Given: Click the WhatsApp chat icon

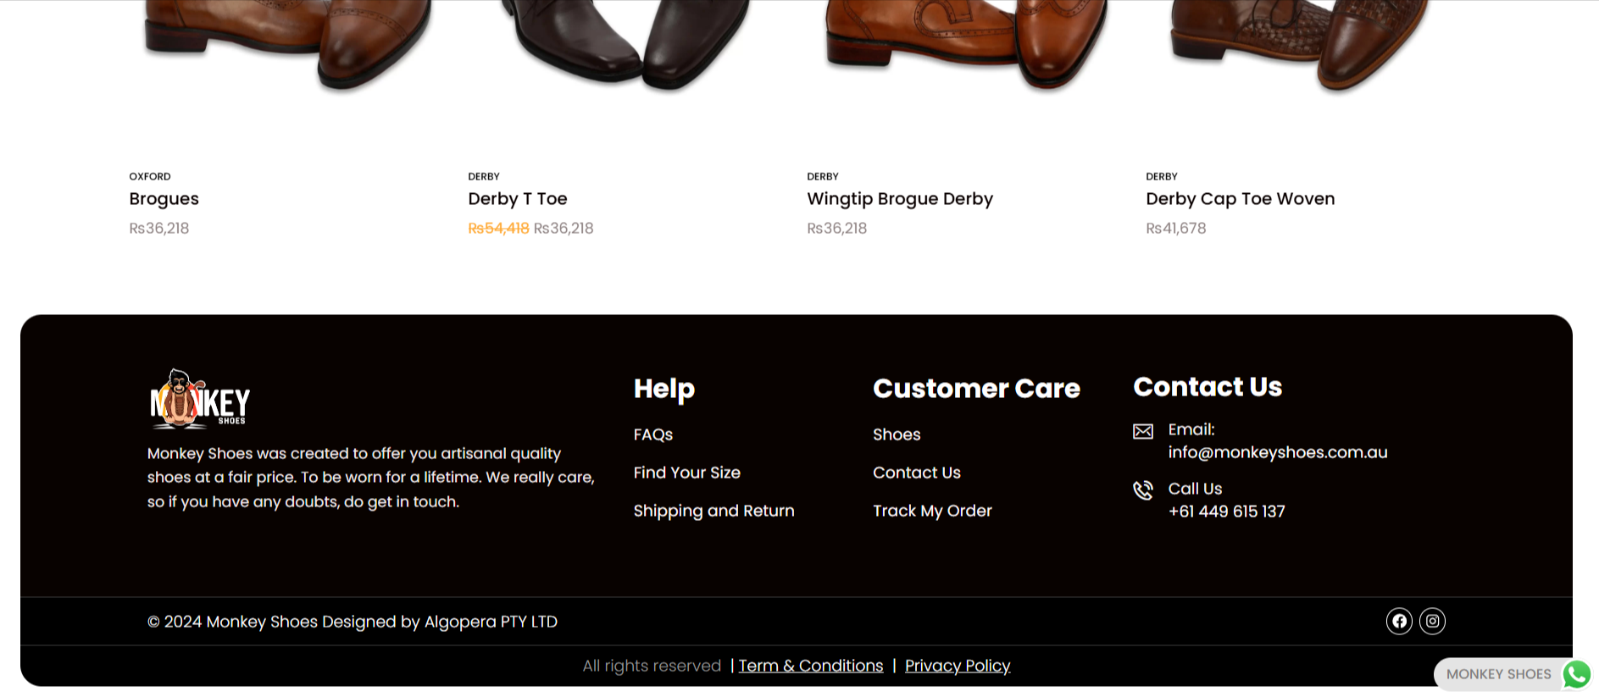Looking at the screenshot, I should [1577, 674].
